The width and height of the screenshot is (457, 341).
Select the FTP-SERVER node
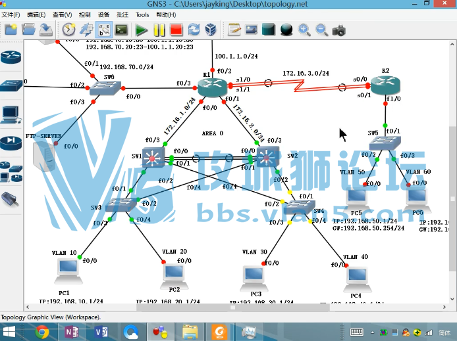click(44, 156)
